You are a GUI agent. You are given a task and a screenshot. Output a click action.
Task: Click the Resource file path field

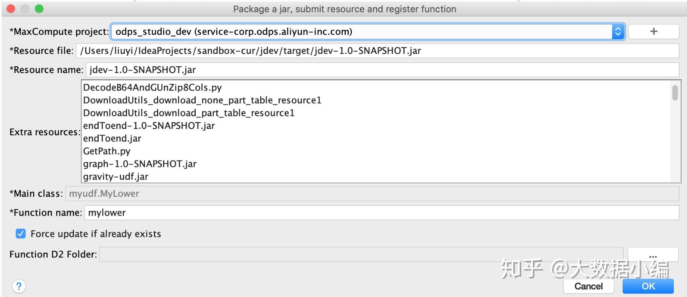point(377,51)
